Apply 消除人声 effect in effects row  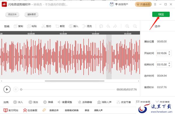point(104,102)
